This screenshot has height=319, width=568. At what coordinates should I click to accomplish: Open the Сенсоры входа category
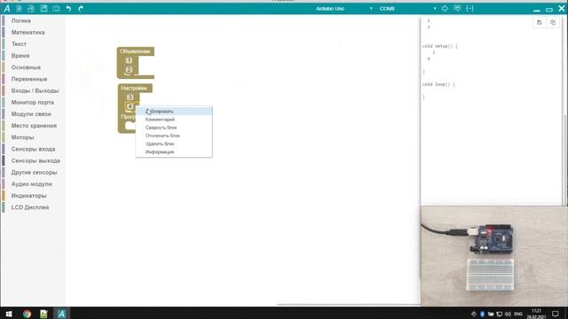pyautogui.click(x=33, y=149)
